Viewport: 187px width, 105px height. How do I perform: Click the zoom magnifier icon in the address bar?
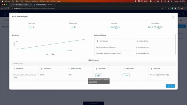point(162,8)
